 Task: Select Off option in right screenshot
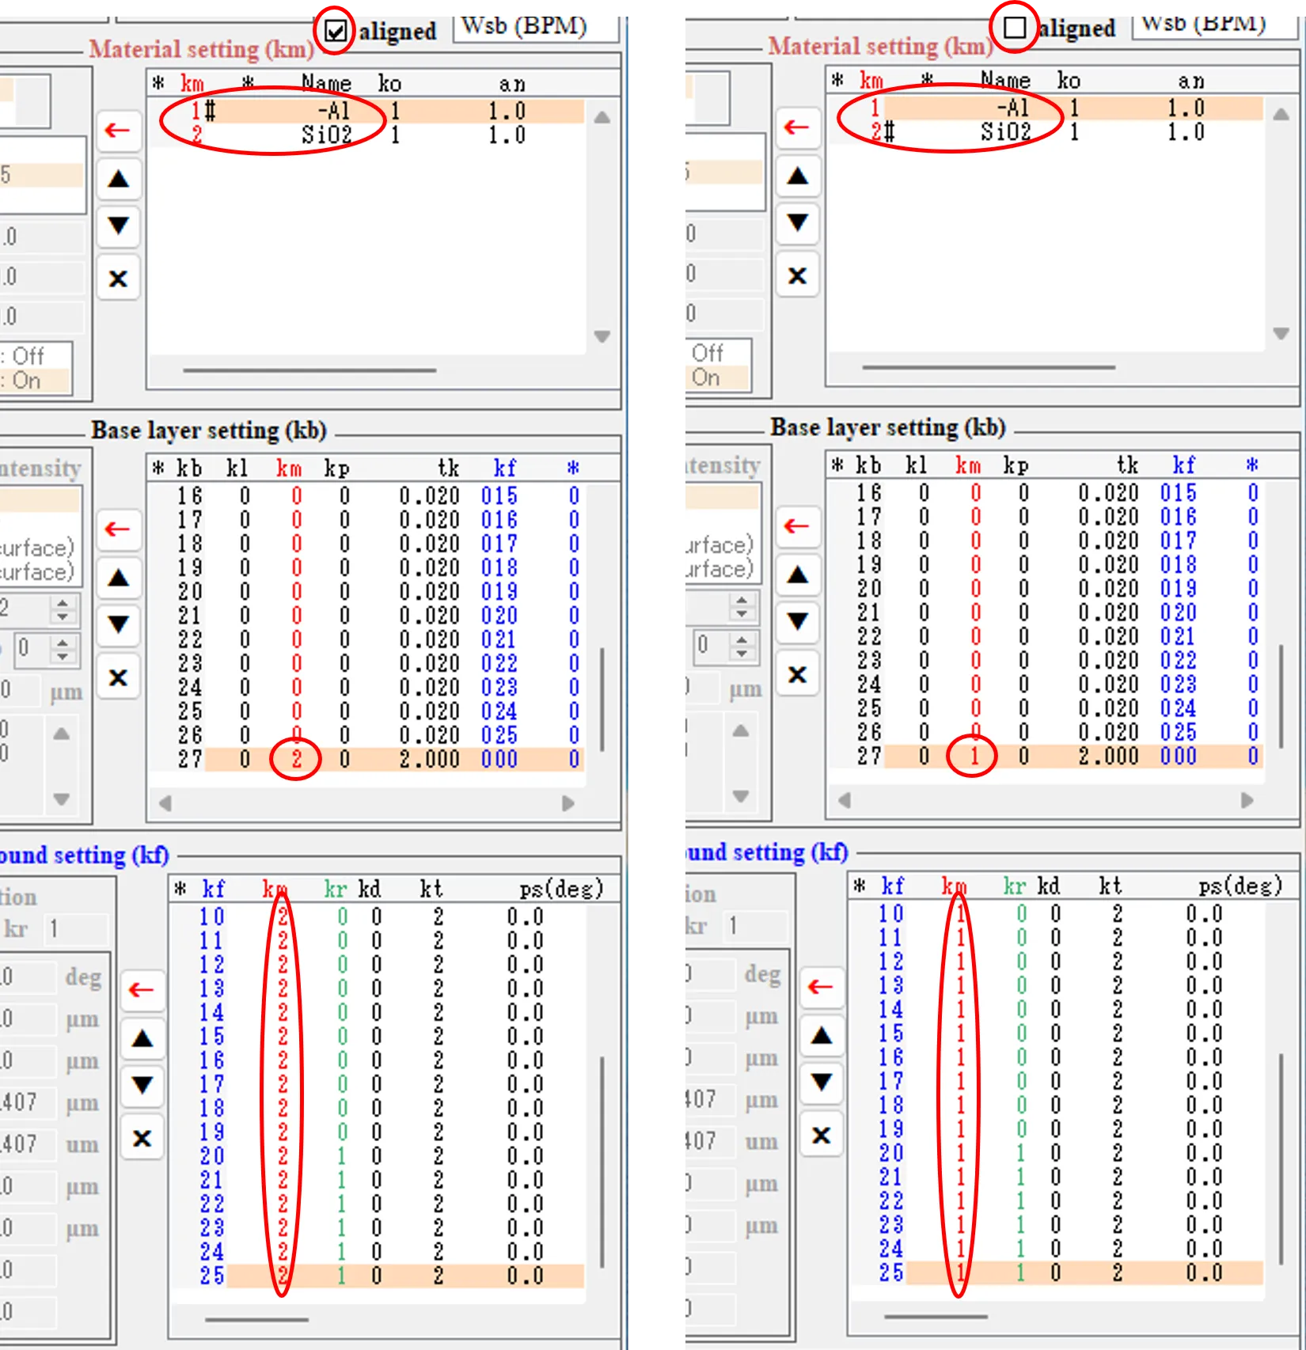[716, 353]
